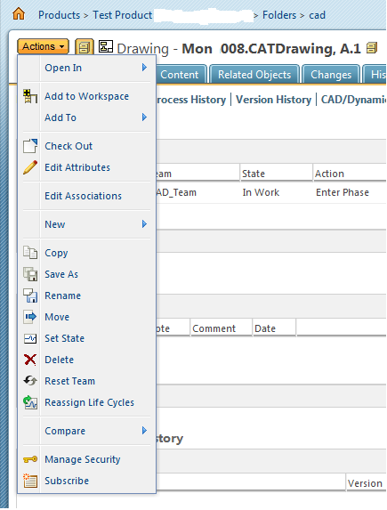Click the Set State icon
Screen dimensions: 387x510
30,338
